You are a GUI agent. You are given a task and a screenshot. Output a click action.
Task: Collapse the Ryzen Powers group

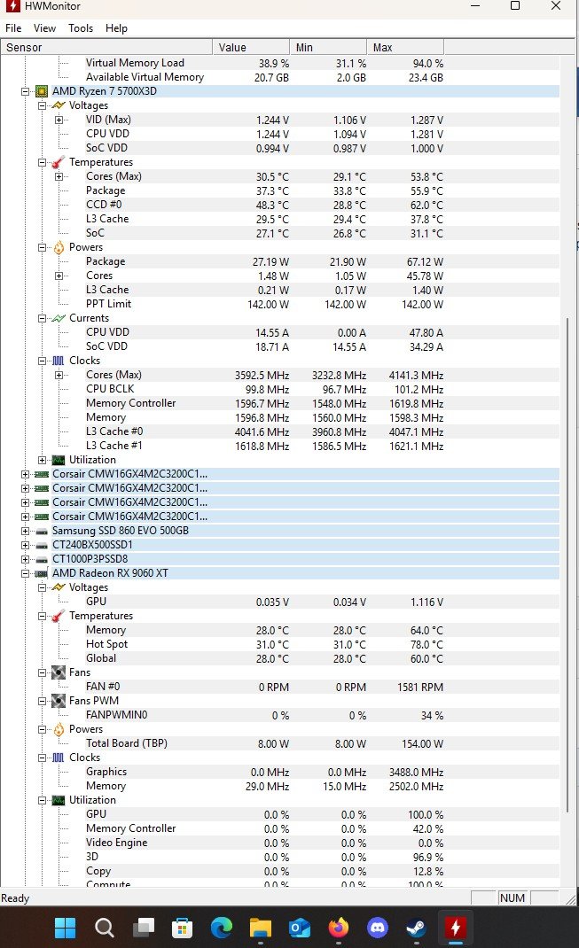click(42, 247)
